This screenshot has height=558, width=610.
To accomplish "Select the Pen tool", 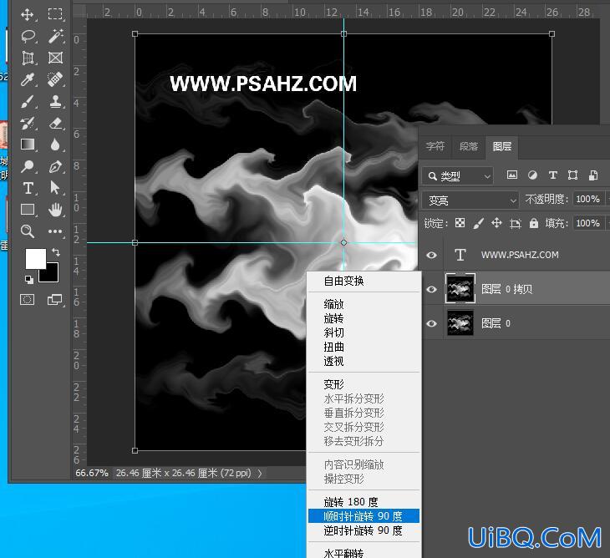I will coord(56,167).
